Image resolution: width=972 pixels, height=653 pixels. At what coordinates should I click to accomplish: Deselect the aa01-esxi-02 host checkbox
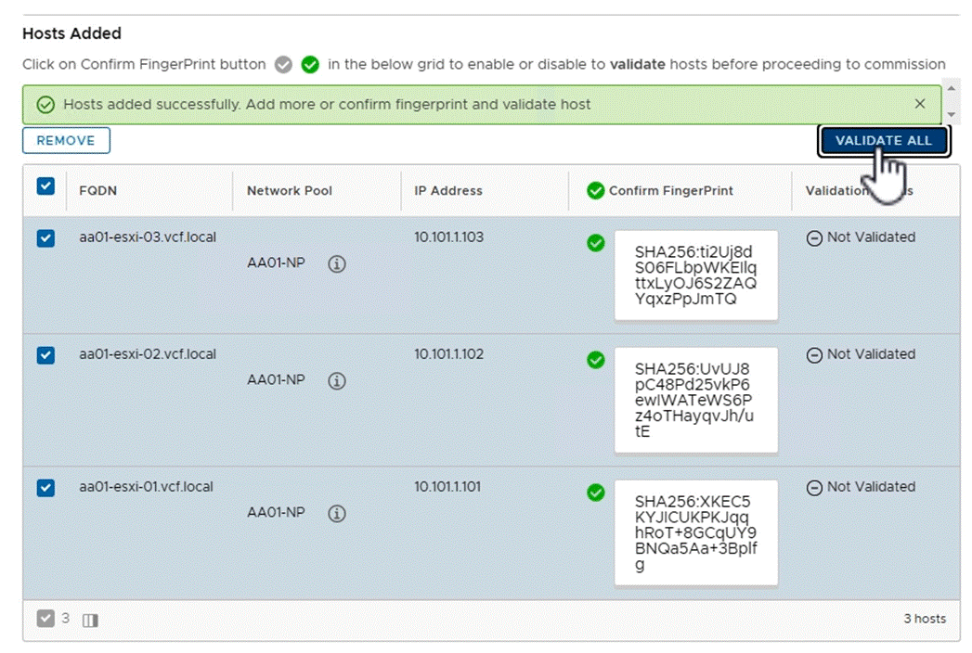tap(45, 354)
